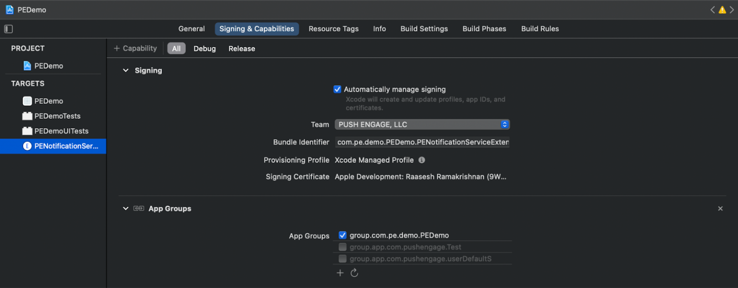Click the info icon beside Xcode Managed Profile
The image size is (738, 288).
tap(421, 160)
